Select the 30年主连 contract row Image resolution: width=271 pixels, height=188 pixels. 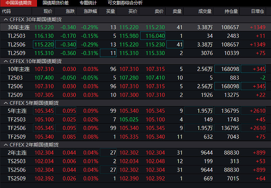tap(135, 27)
